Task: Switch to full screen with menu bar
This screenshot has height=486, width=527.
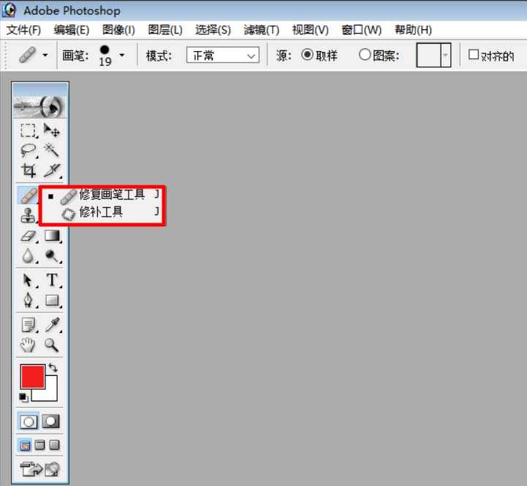Action: pos(39,445)
